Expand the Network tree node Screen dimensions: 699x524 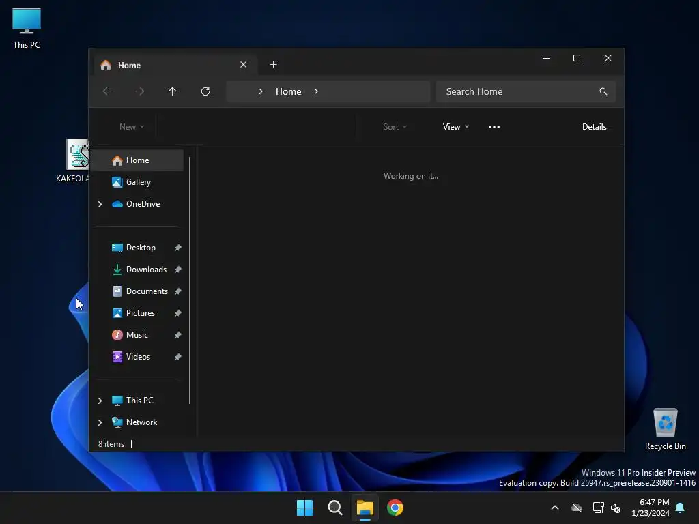click(x=100, y=422)
